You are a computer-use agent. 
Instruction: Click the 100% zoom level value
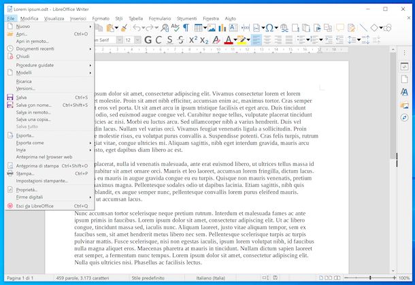(x=404, y=278)
